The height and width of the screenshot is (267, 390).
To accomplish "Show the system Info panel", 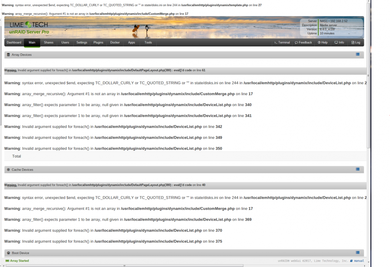I will [x=339, y=43].
